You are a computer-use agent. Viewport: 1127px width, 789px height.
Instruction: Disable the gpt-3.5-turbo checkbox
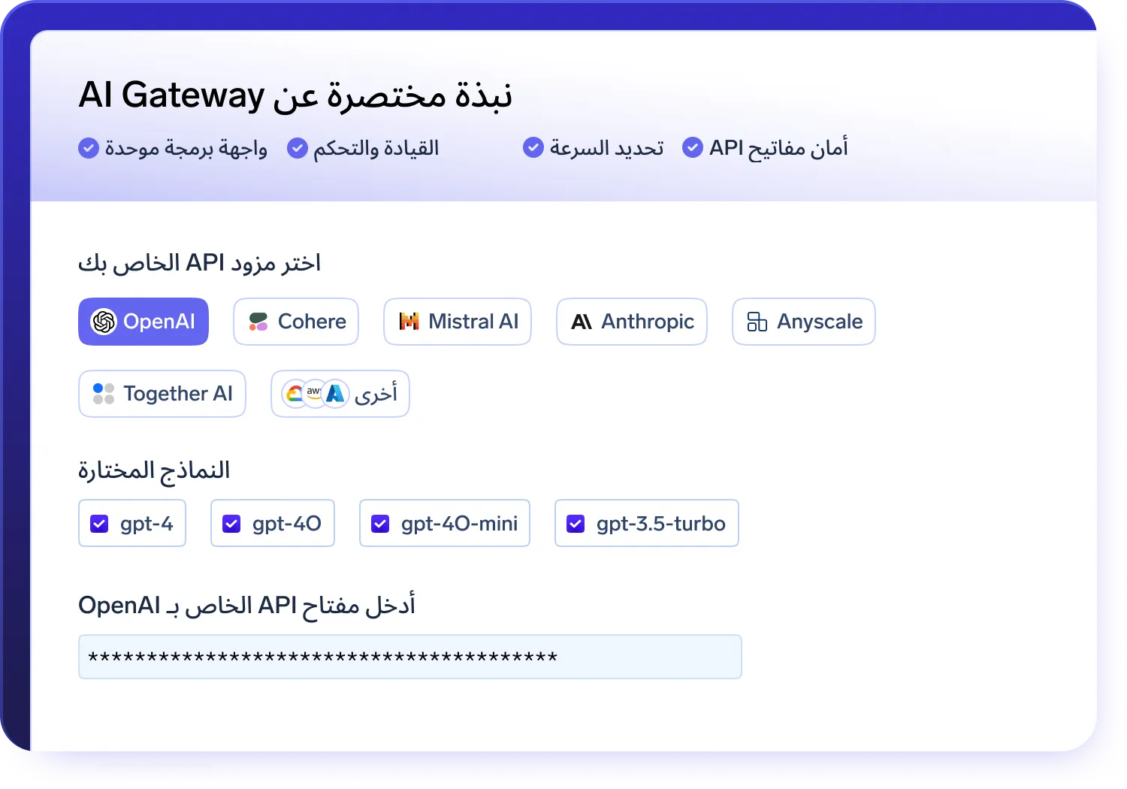coord(576,524)
